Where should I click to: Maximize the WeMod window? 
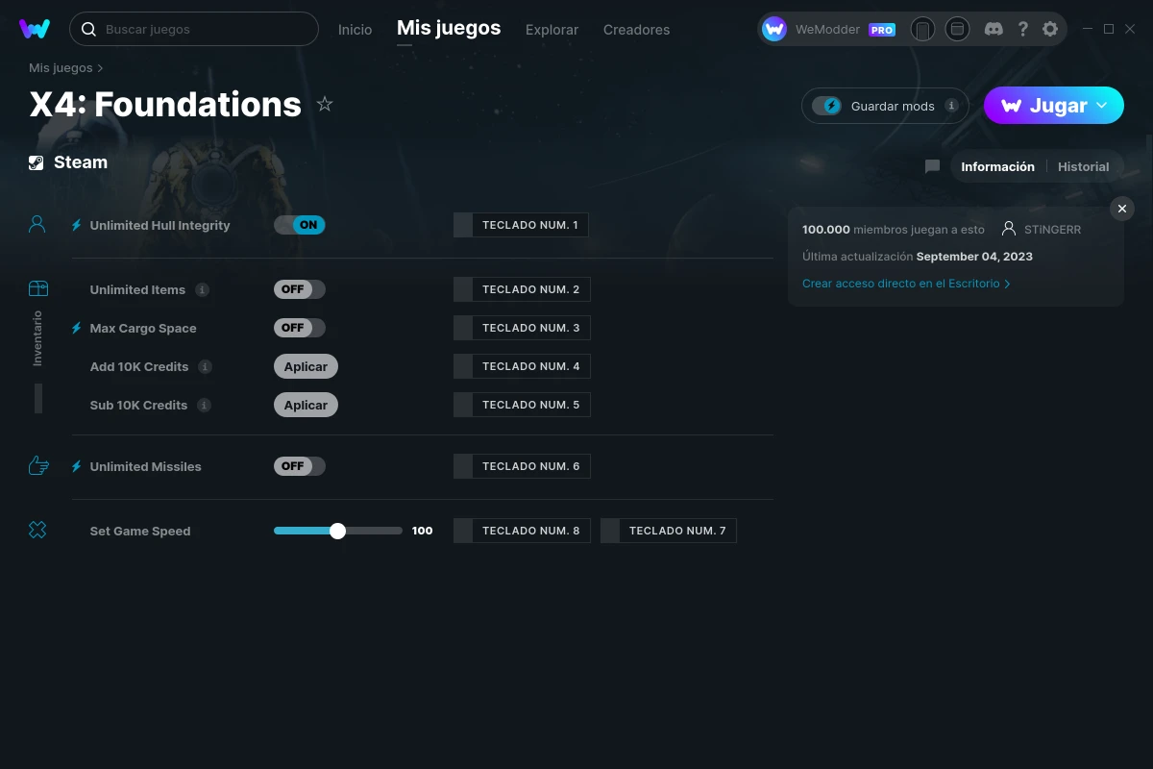(1109, 29)
